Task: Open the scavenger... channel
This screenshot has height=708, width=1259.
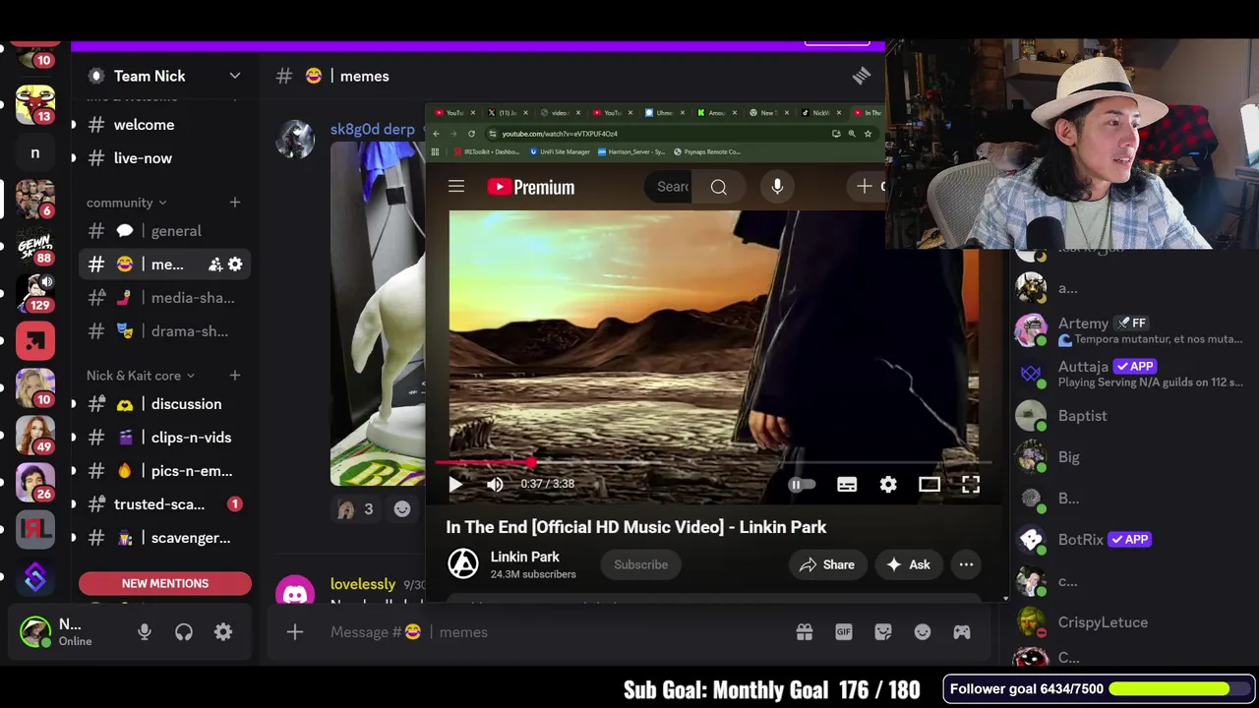Action: pyautogui.click(x=164, y=538)
